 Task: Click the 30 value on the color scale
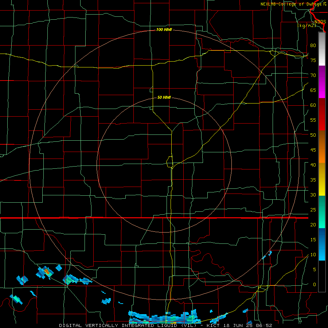click(313, 195)
